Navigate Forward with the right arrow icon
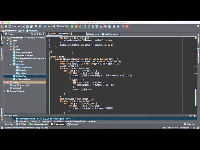This screenshot has height=150, width=200. [49, 27]
